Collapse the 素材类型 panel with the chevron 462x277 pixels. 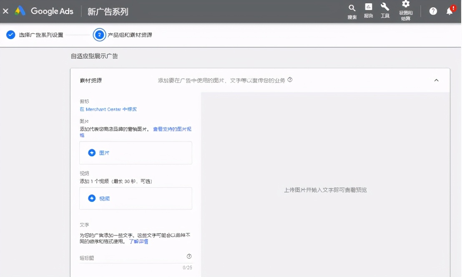(x=437, y=80)
